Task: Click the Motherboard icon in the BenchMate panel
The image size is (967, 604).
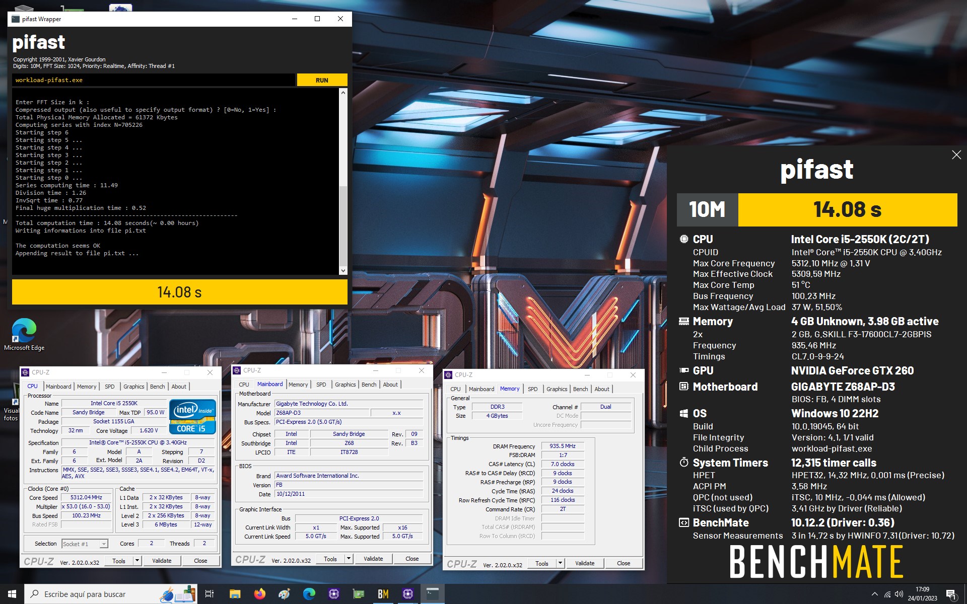Action: point(683,387)
